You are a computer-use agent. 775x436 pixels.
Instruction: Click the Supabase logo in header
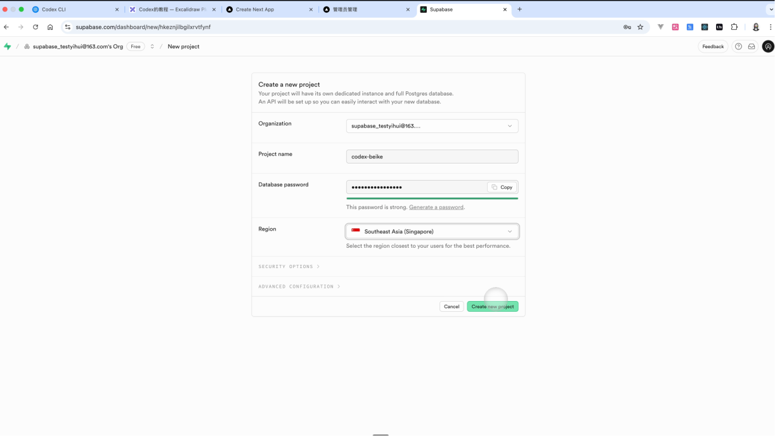(8, 46)
